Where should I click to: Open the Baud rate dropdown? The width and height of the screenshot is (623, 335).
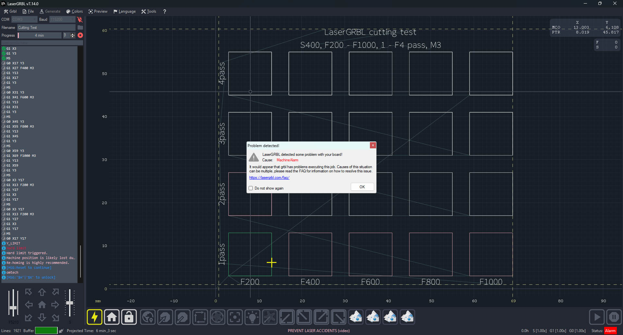click(x=63, y=19)
